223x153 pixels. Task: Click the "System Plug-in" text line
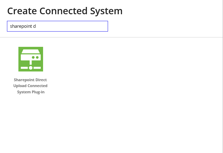tap(31, 92)
